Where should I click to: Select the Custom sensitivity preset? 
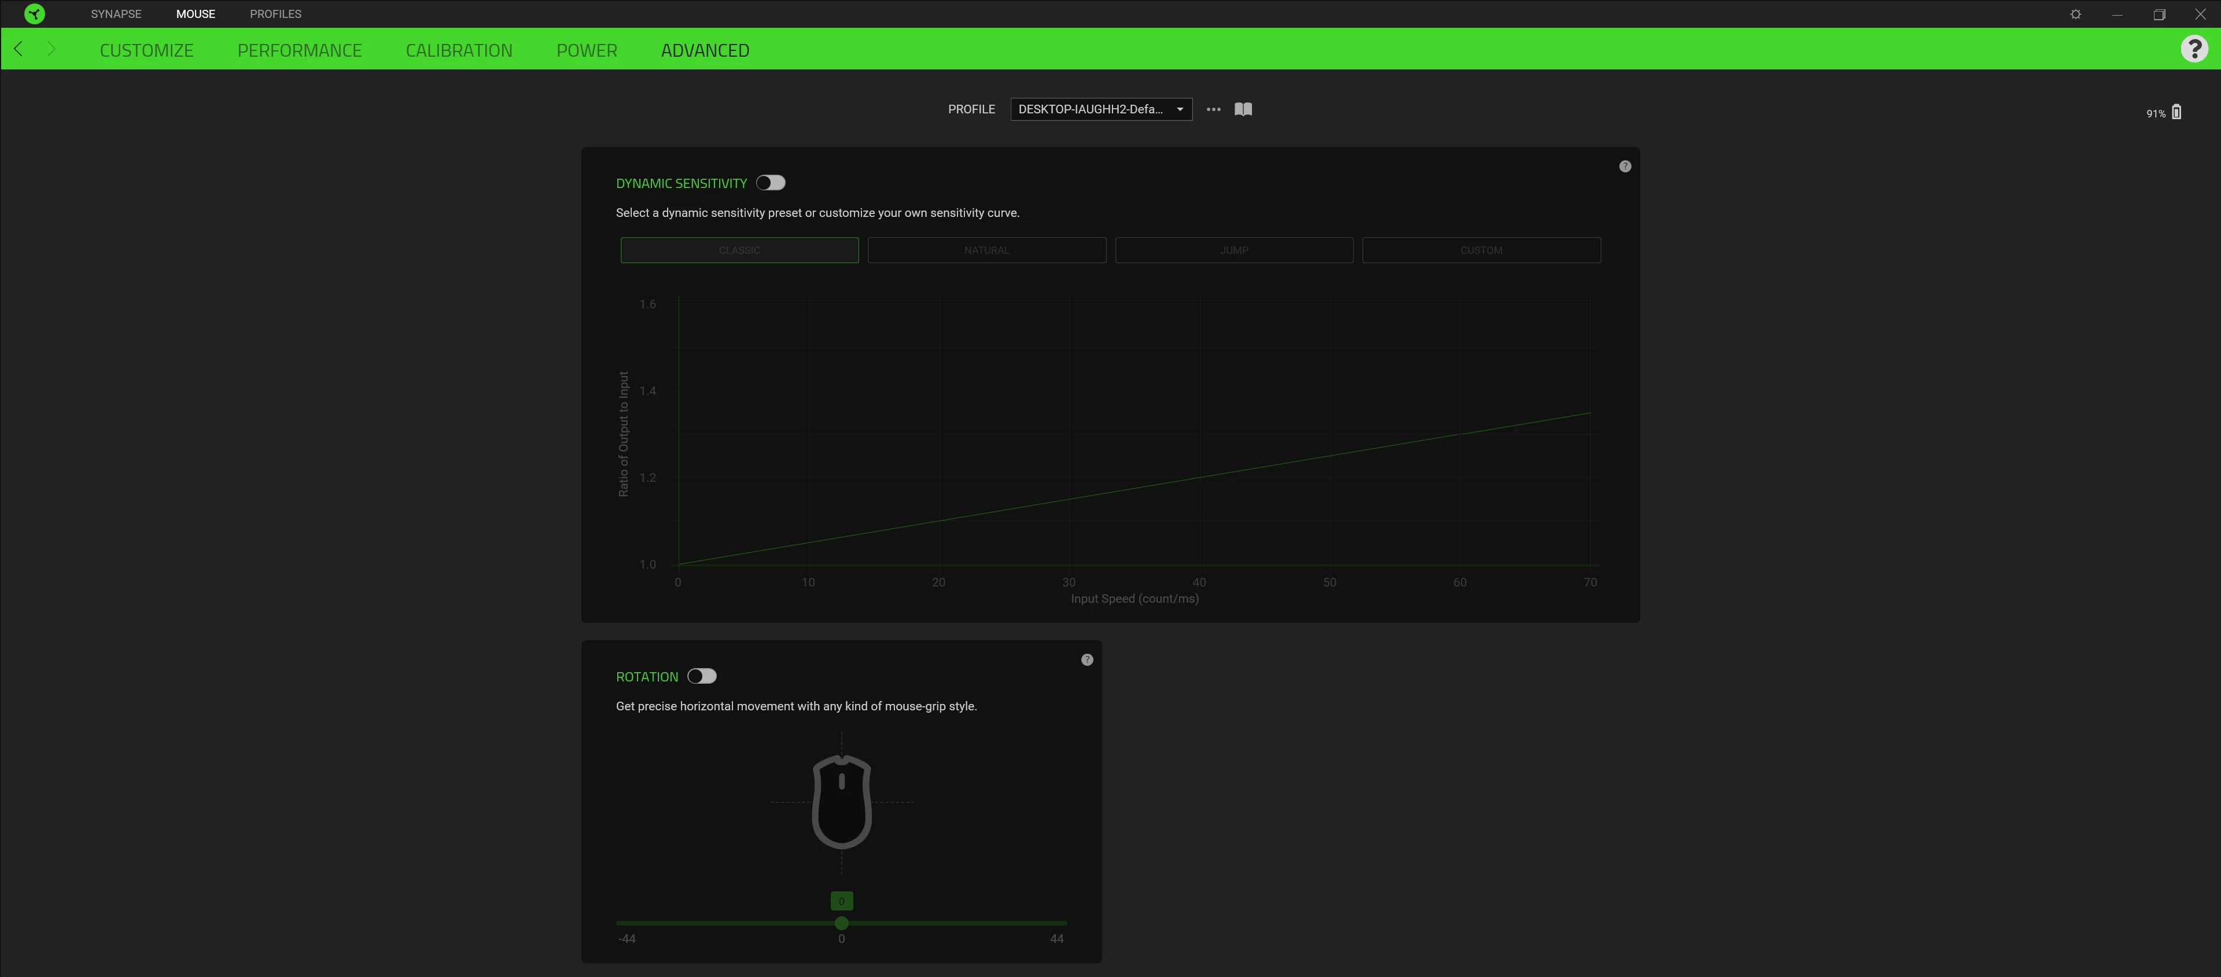coord(1481,250)
